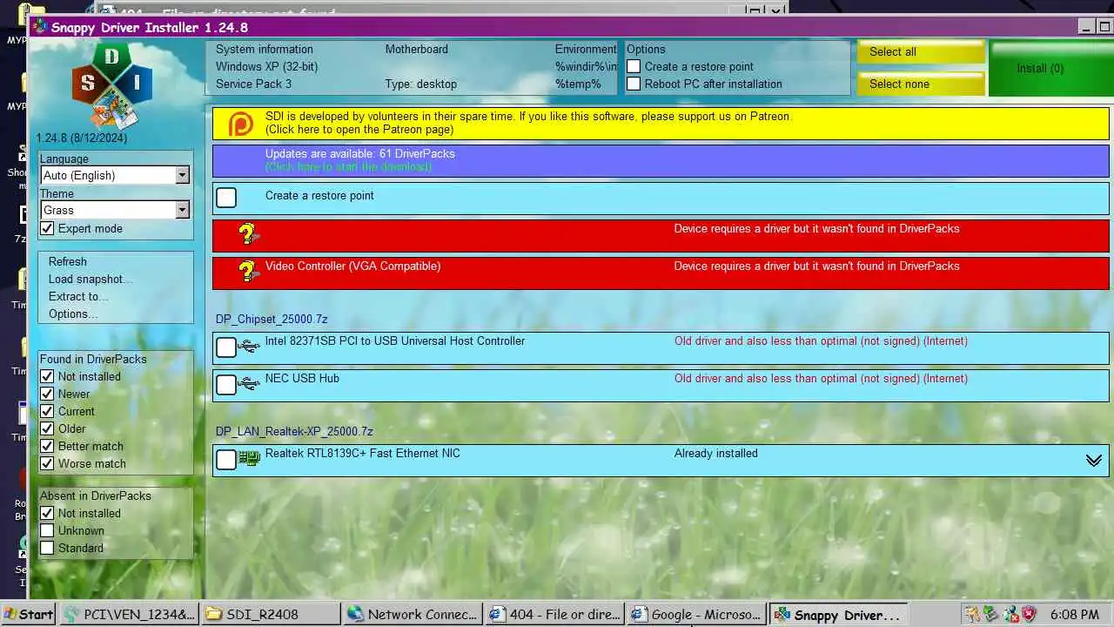
Task: Open Options... in the side menu
Action: tap(73, 313)
